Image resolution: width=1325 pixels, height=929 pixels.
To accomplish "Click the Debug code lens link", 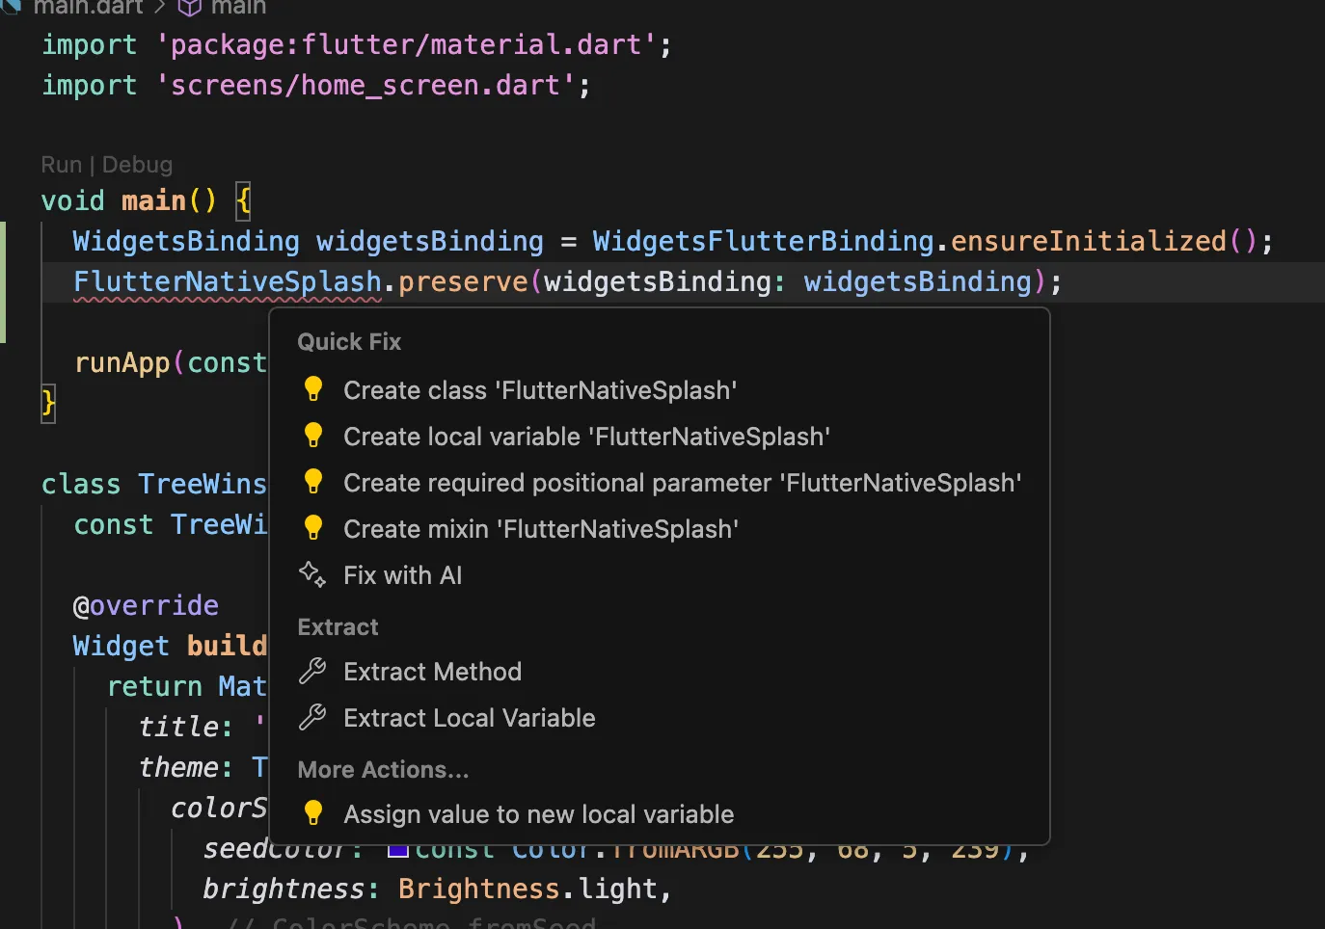I will click(137, 165).
